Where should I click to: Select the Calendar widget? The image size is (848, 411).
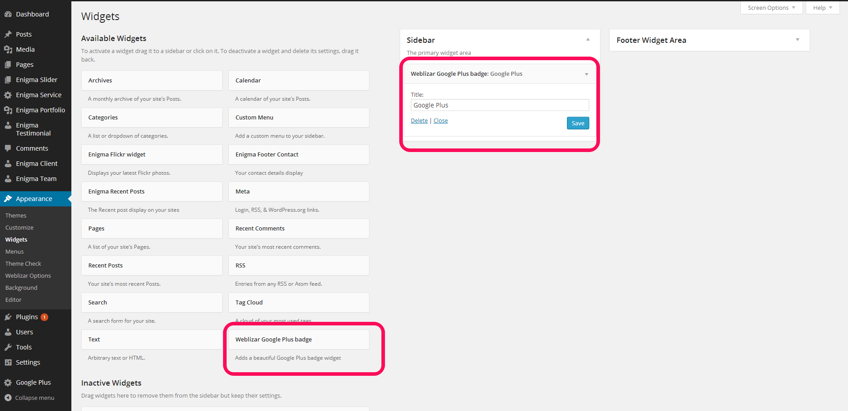[x=299, y=80]
